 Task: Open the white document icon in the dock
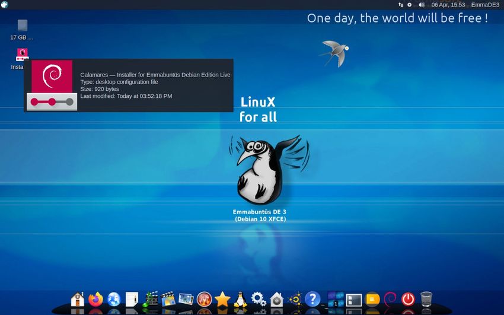tap(132, 299)
